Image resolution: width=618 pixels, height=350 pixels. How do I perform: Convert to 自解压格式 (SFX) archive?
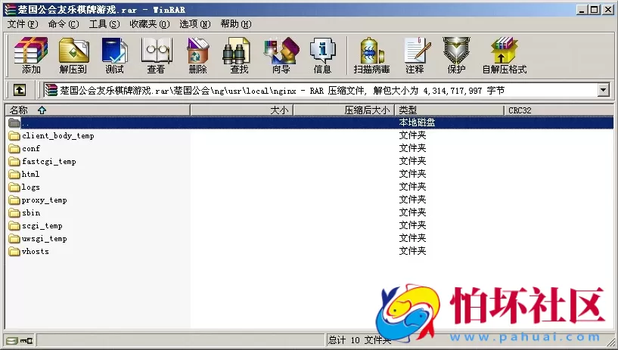coord(505,55)
